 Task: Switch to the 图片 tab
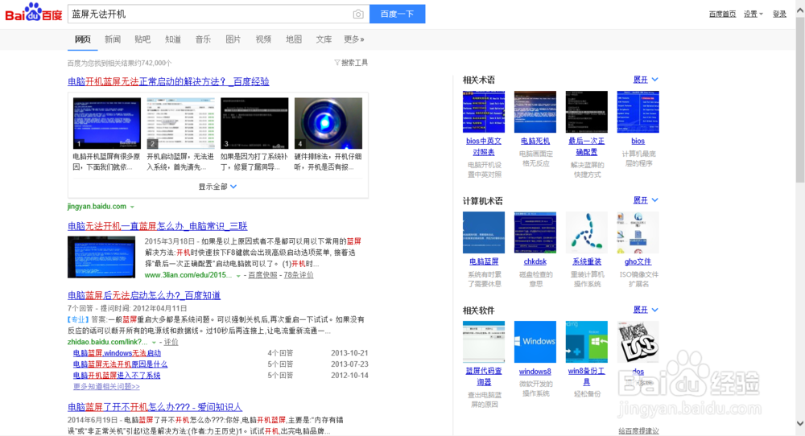pos(233,39)
